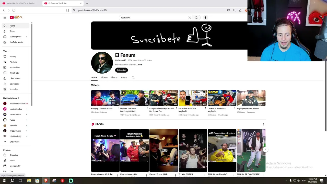Open options for I Spent 24 Hours video
Image resolution: width=327 pixels, height=184 pixels.
(x=235, y=109)
